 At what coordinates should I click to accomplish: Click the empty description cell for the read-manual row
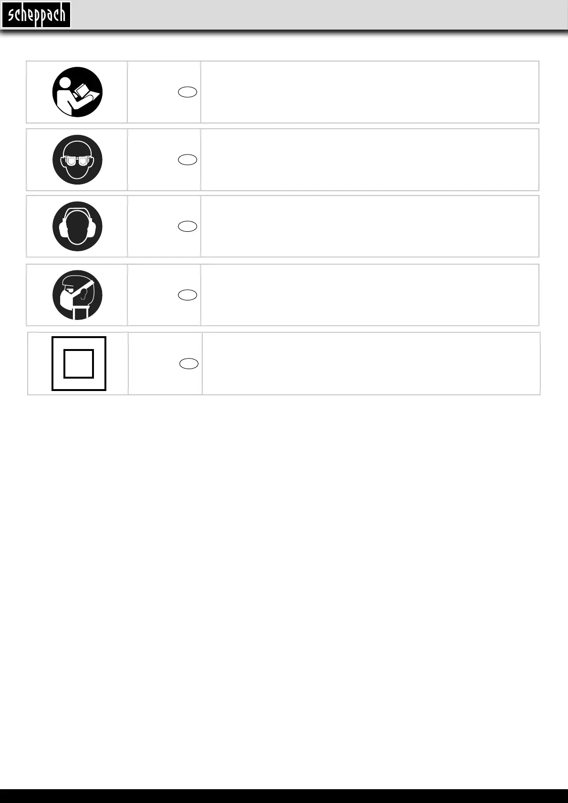(370, 92)
